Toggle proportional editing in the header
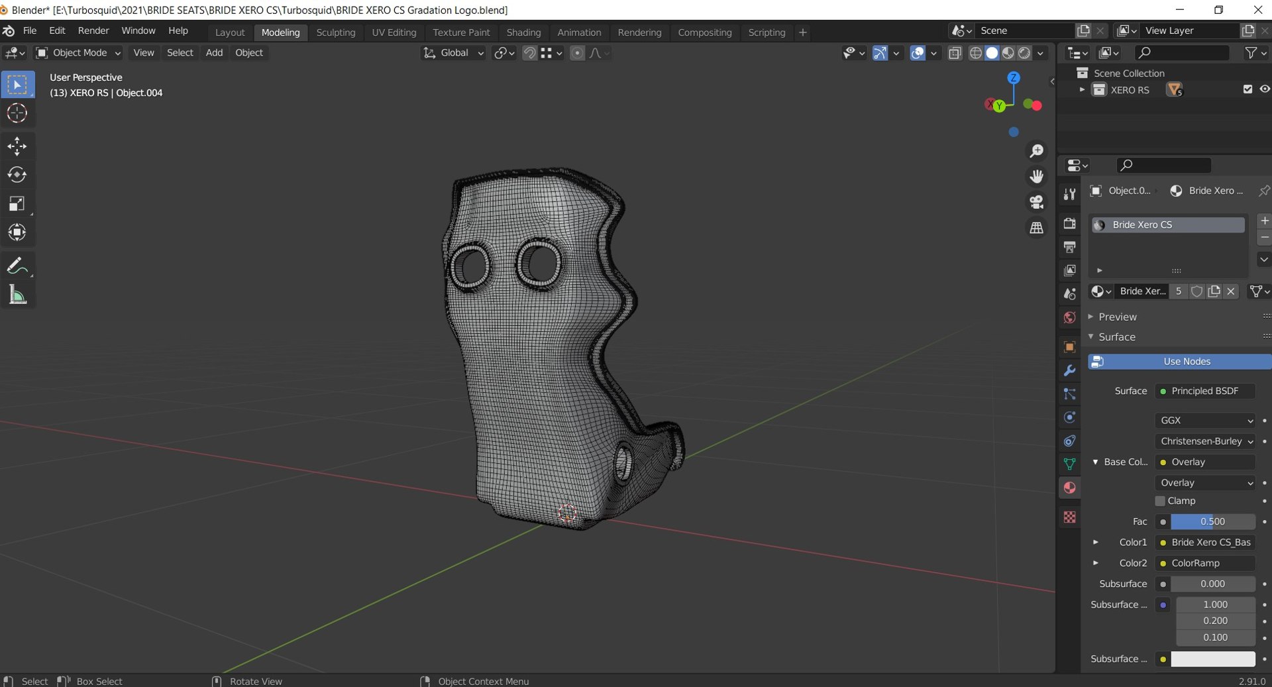 [x=577, y=53]
